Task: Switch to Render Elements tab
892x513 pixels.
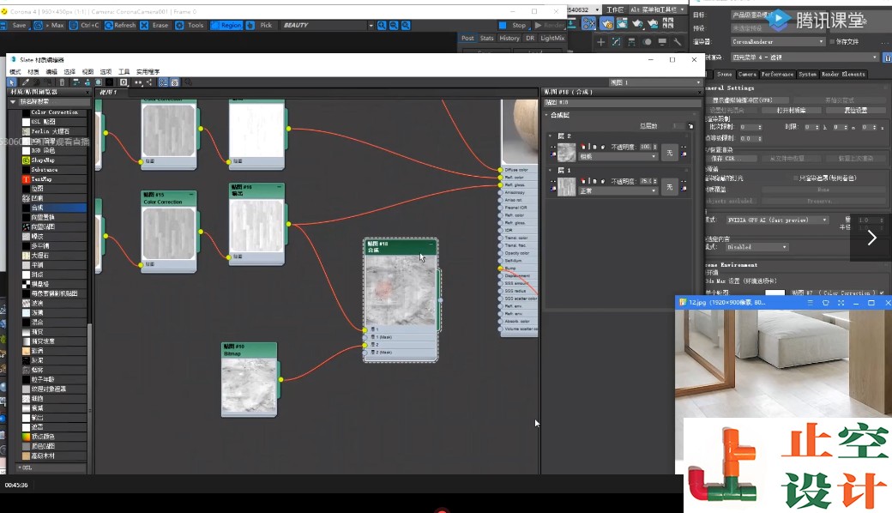Action: (x=843, y=75)
